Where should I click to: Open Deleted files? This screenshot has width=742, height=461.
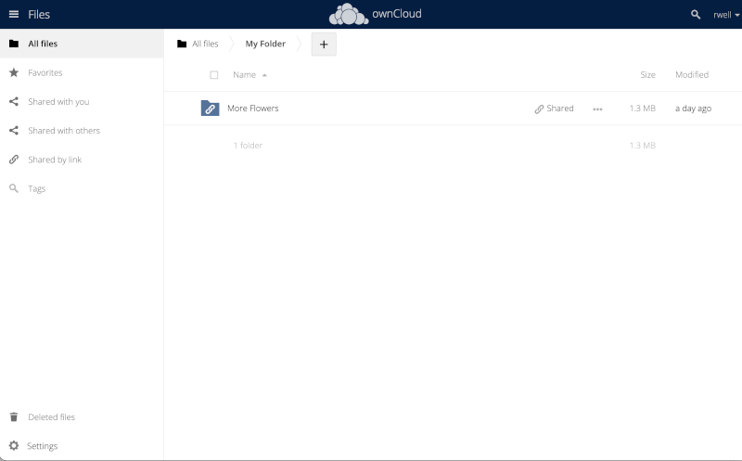[x=82, y=417]
